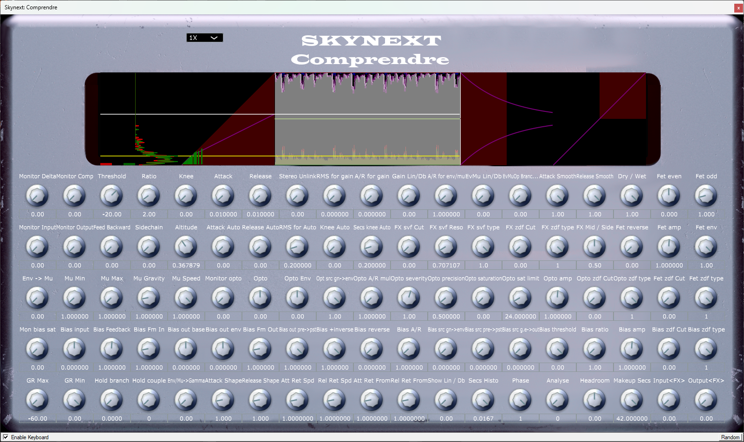Click the FX svf Reso knob
The image size is (744, 442).
[x=446, y=247]
